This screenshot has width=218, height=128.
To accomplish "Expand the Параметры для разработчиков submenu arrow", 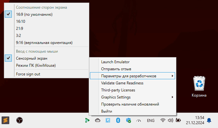I will (x=173, y=76).
